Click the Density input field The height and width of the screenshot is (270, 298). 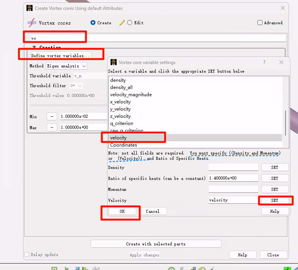tap(233, 167)
